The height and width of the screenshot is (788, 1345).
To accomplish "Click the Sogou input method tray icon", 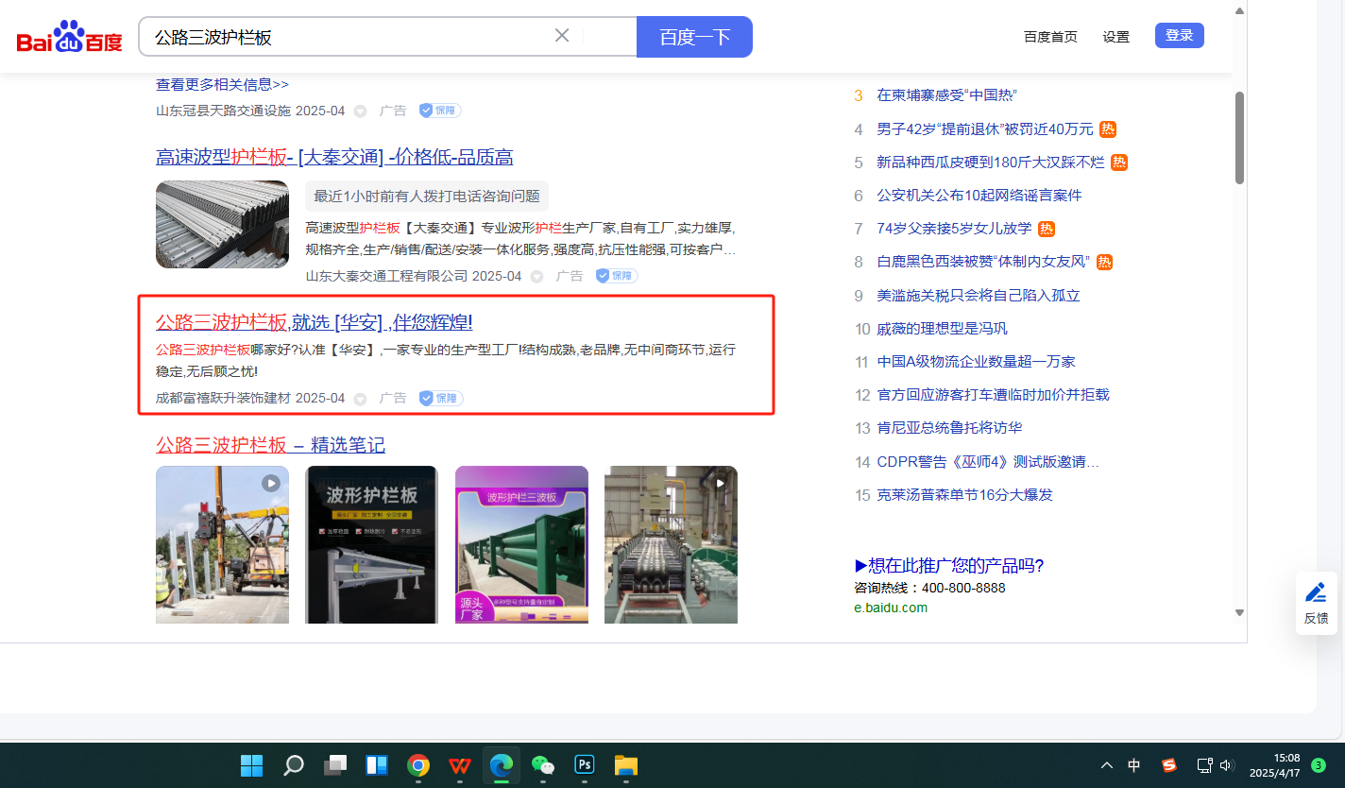I will (1169, 765).
